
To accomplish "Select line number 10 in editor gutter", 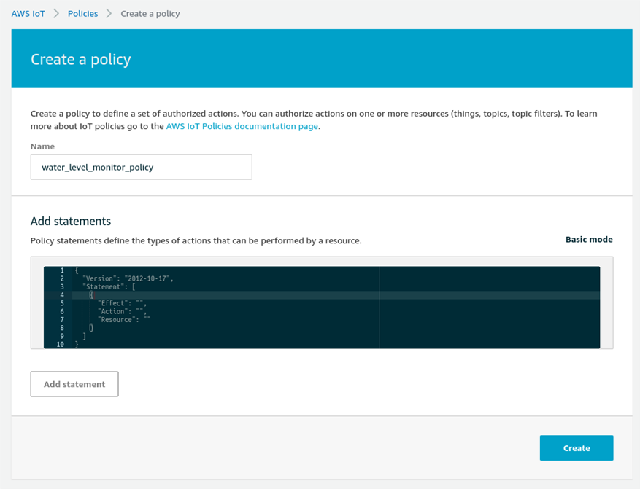I will (61, 344).
